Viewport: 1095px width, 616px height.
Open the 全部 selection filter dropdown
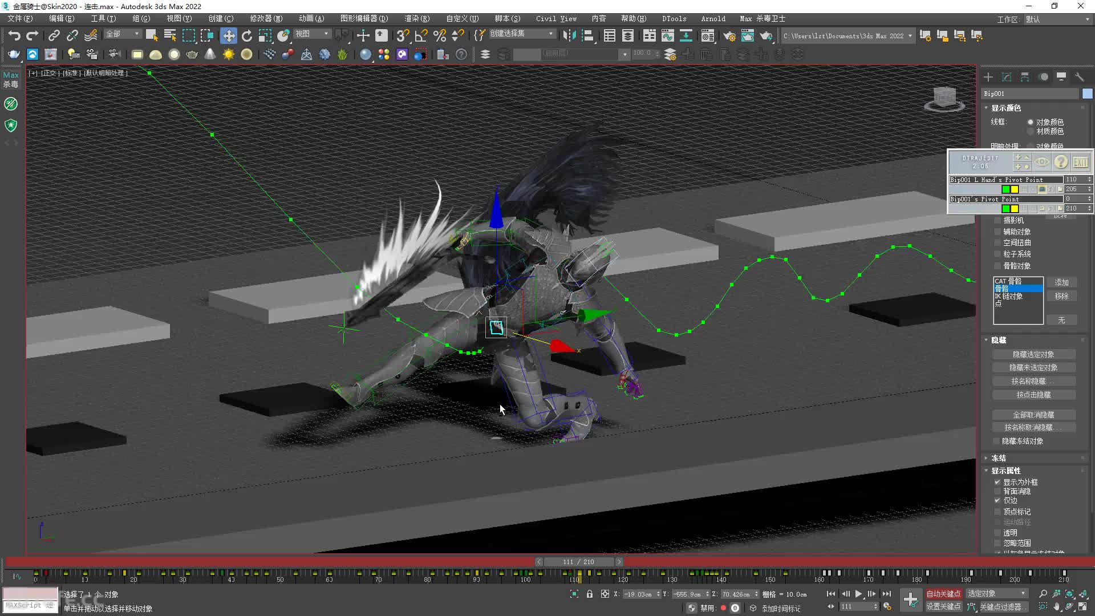pyautogui.click(x=123, y=34)
